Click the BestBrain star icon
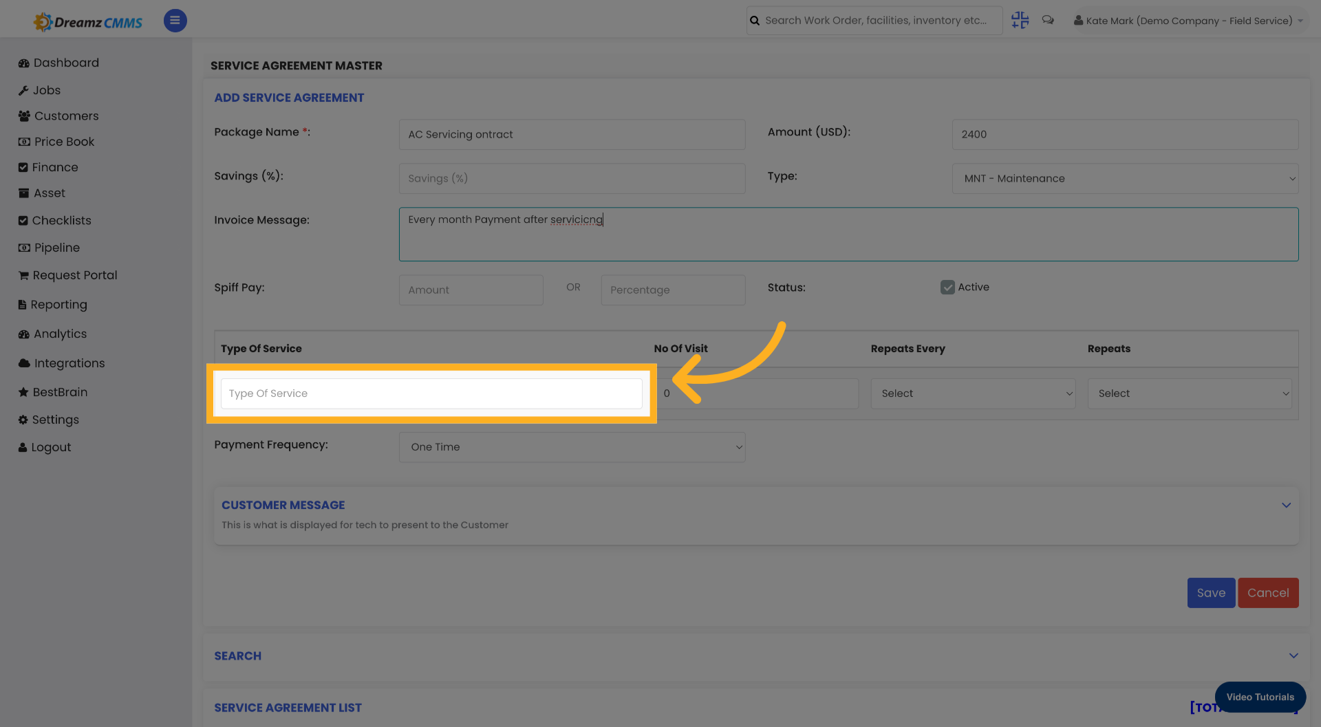The height and width of the screenshot is (727, 1321). coord(23,392)
